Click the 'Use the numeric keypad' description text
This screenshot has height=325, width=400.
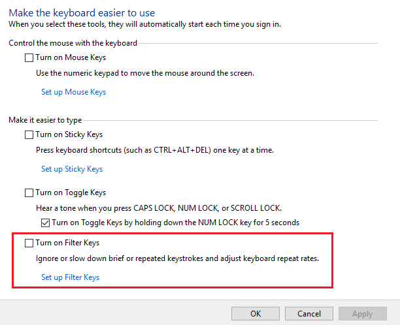pyautogui.click(x=144, y=73)
